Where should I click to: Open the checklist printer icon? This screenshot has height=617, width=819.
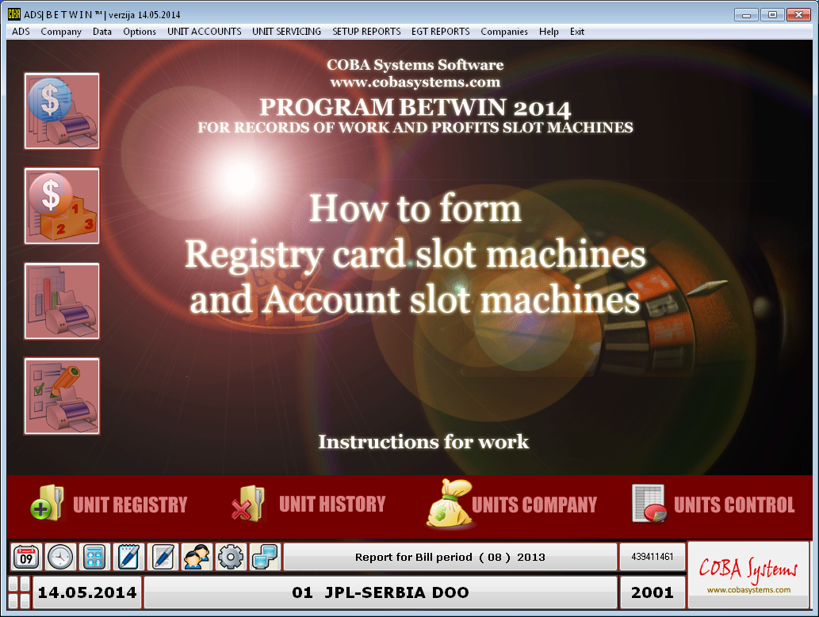pyautogui.click(x=62, y=396)
